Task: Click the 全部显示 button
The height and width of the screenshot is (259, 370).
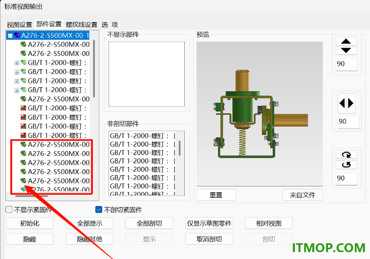Action: (89, 223)
